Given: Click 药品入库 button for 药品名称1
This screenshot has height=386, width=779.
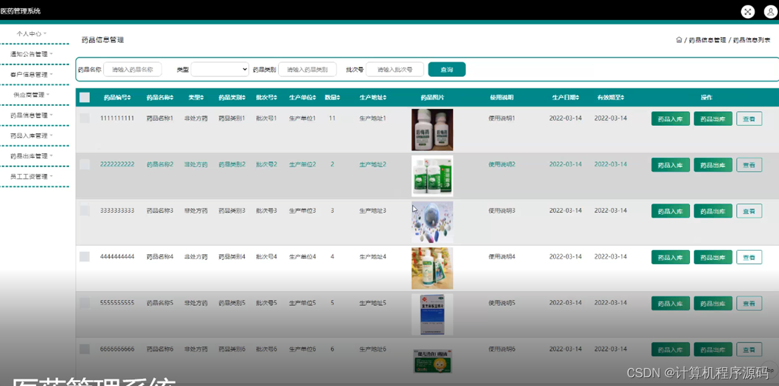Looking at the screenshot, I should pos(670,118).
